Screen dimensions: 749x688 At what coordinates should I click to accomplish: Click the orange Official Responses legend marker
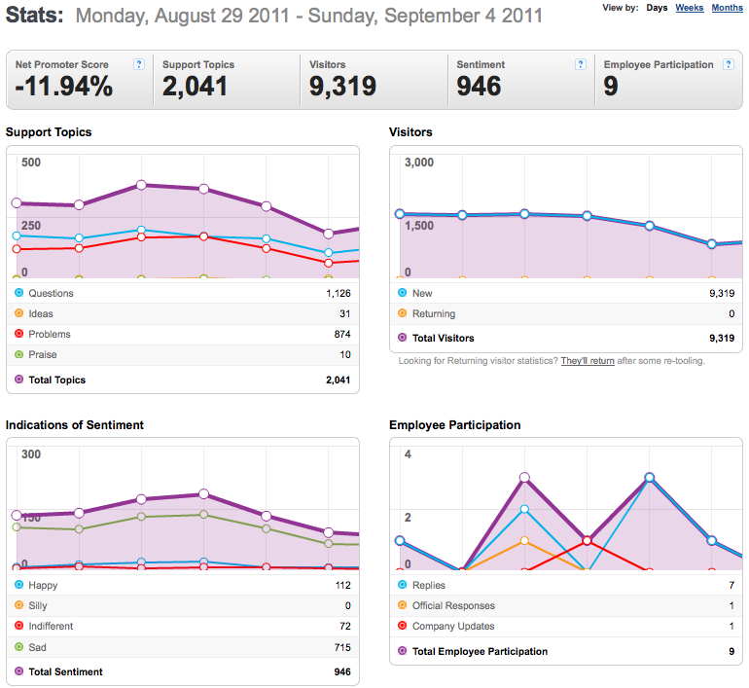tap(402, 605)
